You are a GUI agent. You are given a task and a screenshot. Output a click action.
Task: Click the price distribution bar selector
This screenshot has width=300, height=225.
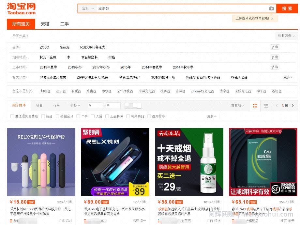[133, 105]
